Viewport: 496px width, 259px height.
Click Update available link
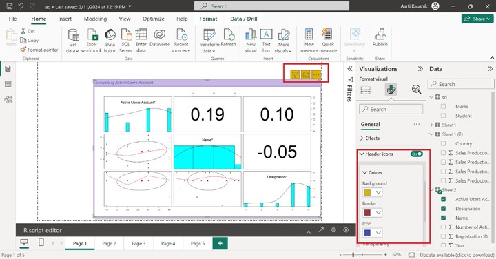[x=457, y=255]
